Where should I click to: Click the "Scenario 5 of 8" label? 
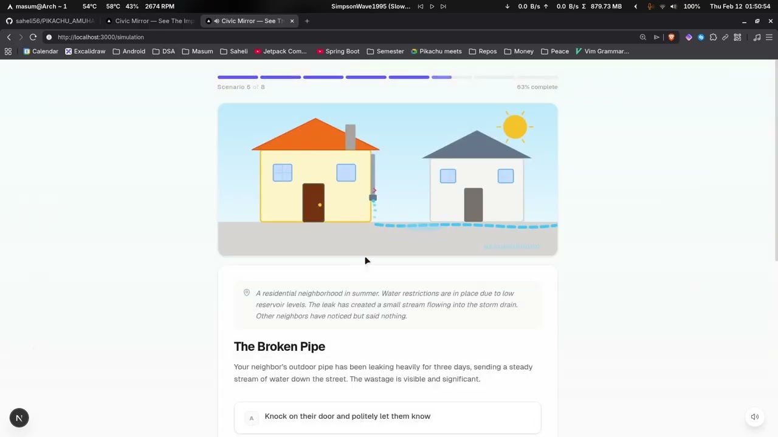coord(241,87)
